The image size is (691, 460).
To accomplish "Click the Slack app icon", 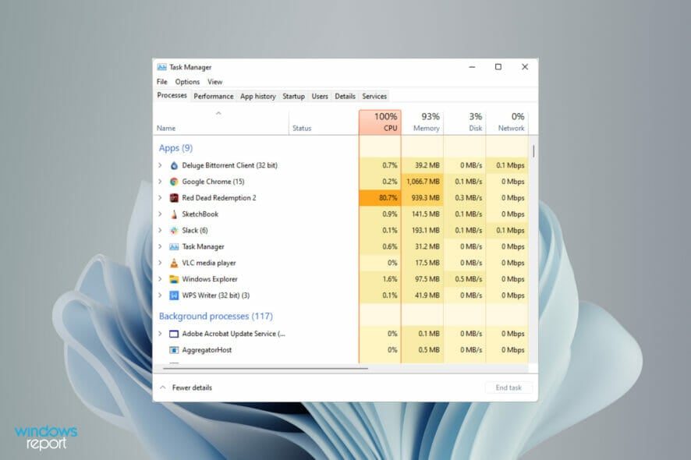I will 174,231.
